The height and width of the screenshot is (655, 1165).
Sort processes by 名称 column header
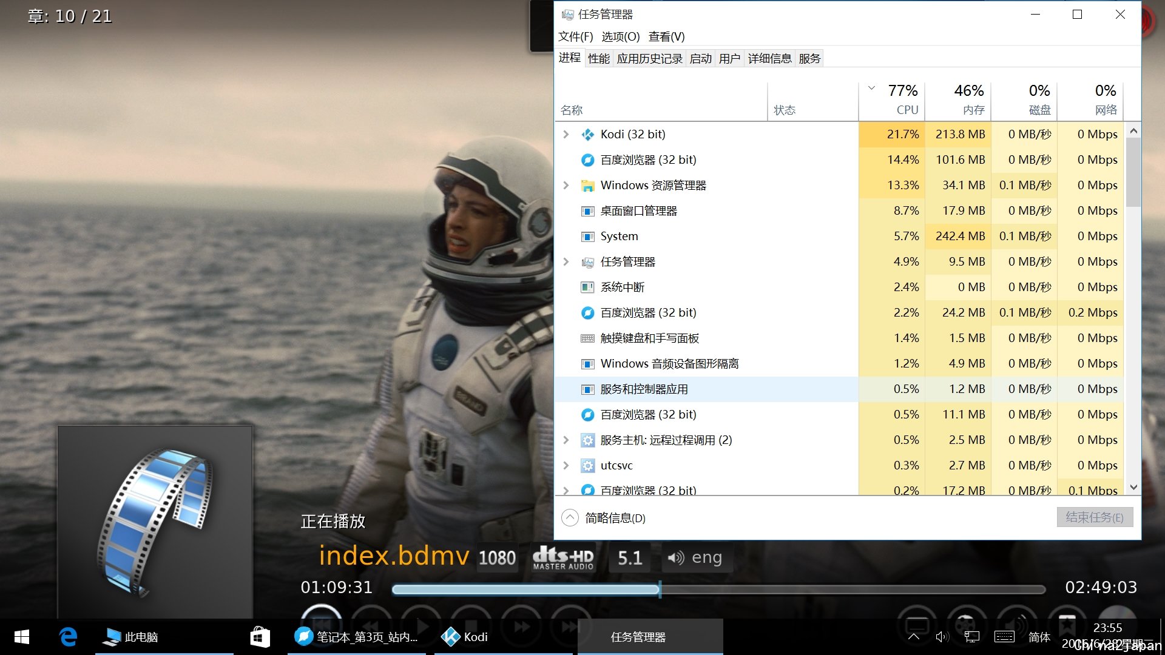point(661,102)
